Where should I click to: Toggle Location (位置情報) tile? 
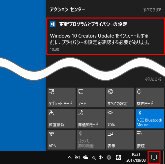[x=61, y=119]
